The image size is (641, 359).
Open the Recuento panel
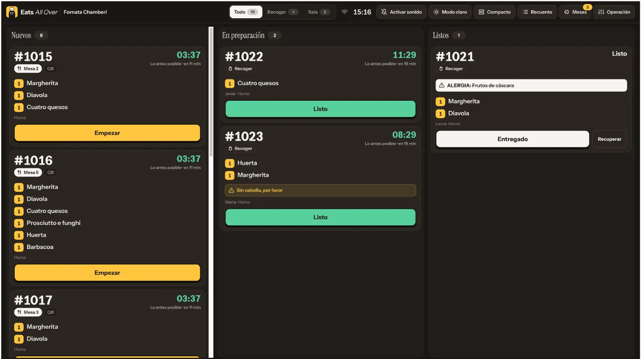click(x=537, y=12)
